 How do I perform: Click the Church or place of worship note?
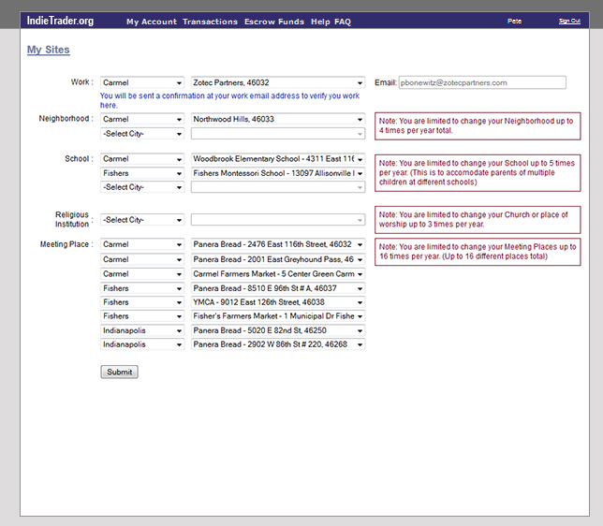click(478, 220)
